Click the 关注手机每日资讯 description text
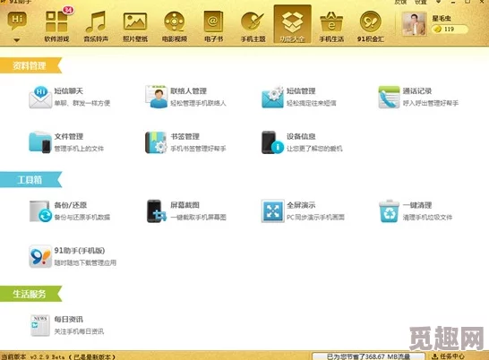This screenshot has height=360, width=489. pyautogui.click(x=79, y=331)
